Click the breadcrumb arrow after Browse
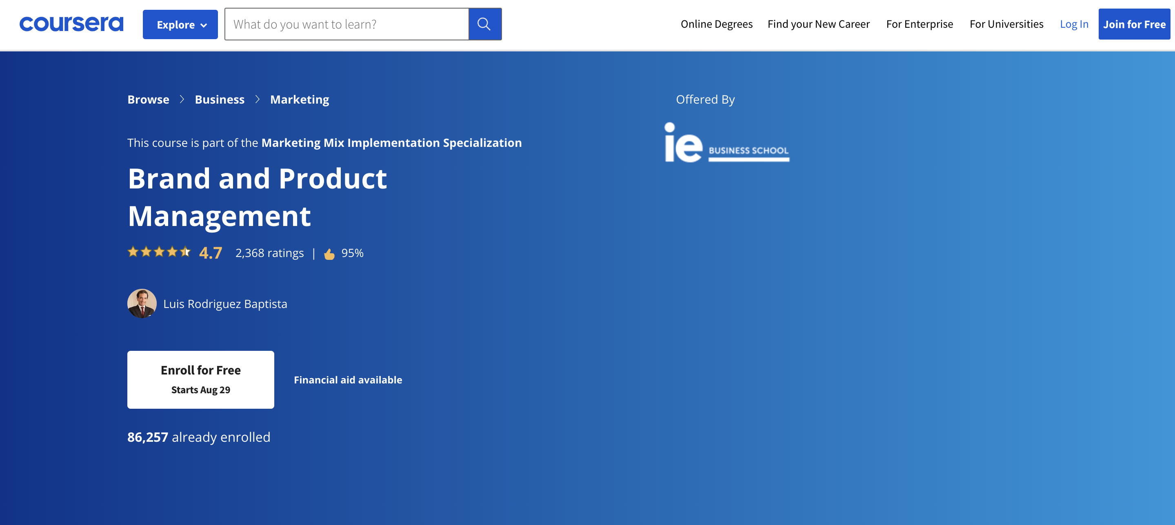The image size is (1175, 525). point(182,98)
